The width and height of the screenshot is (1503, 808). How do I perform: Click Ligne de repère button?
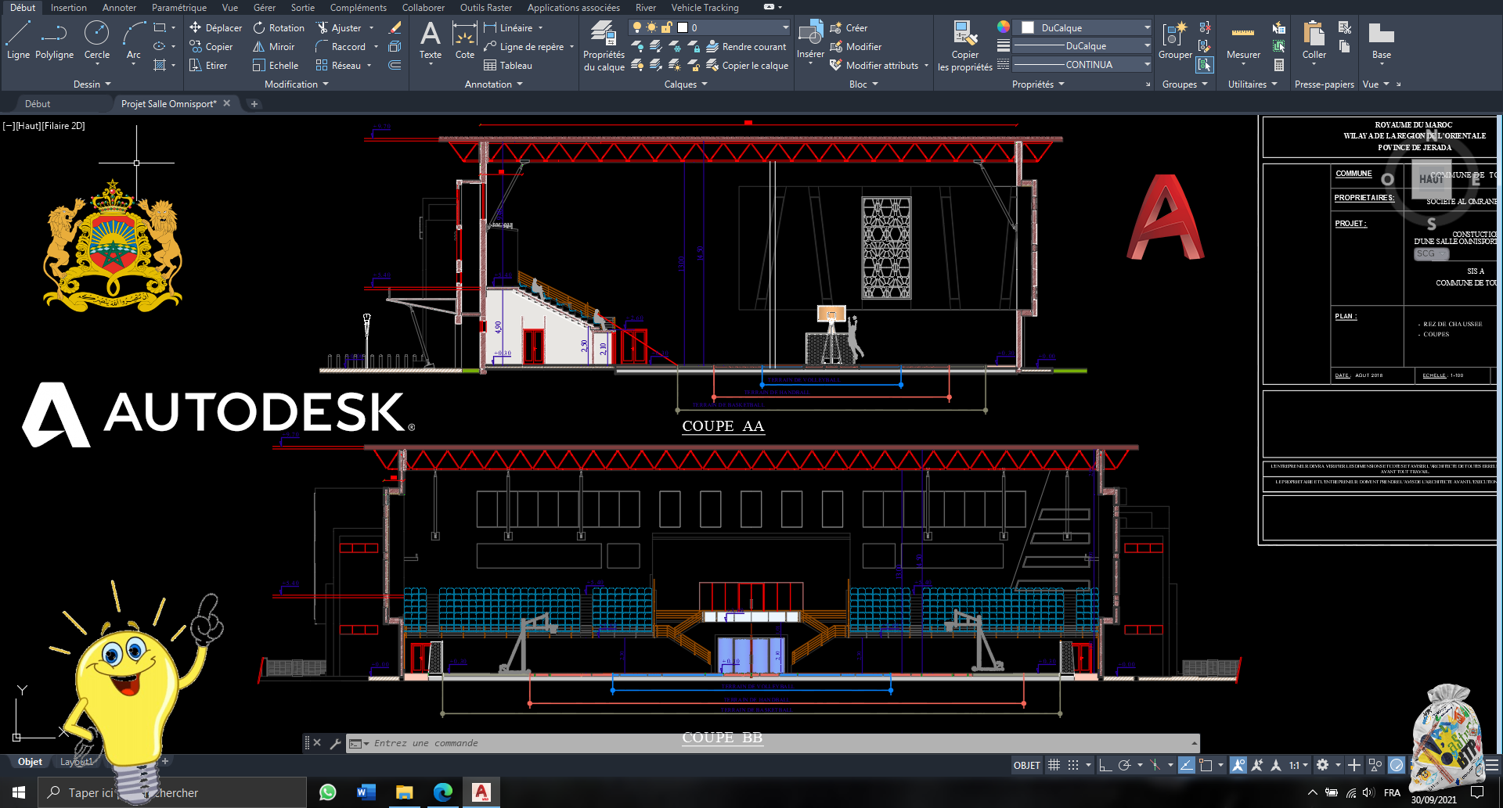click(x=524, y=47)
